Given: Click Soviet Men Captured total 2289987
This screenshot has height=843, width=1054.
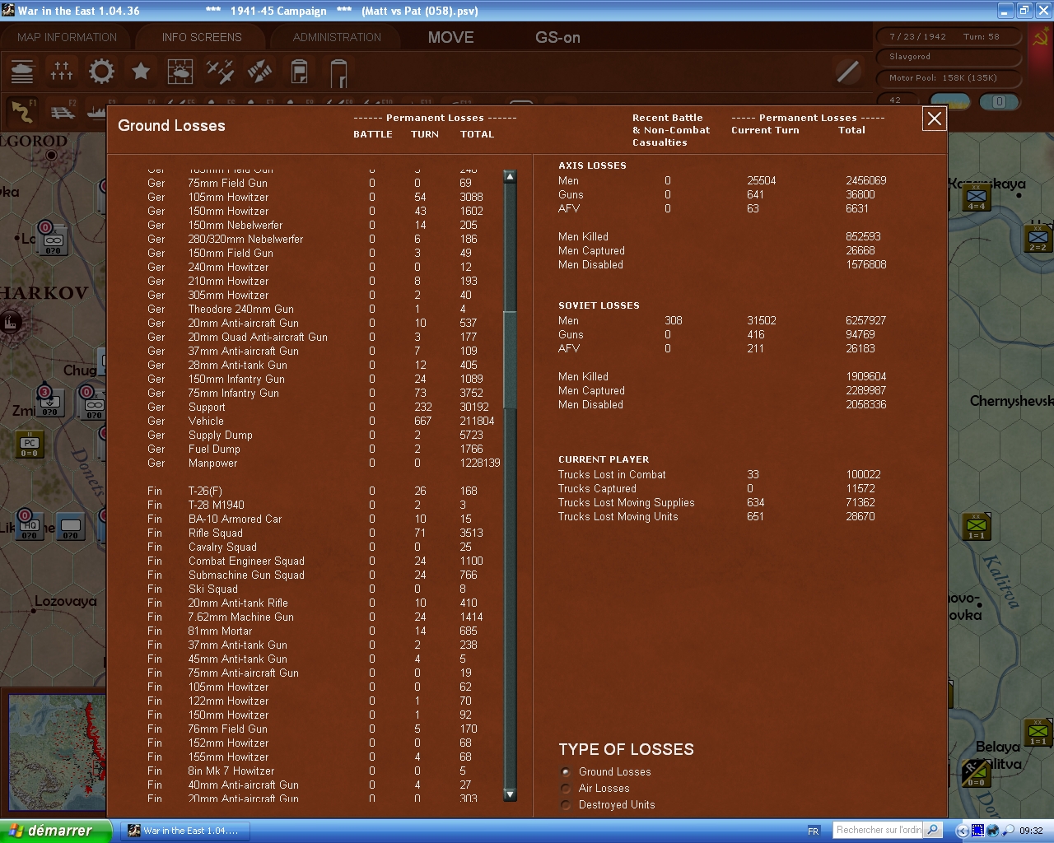Looking at the screenshot, I should coord(866,390).
